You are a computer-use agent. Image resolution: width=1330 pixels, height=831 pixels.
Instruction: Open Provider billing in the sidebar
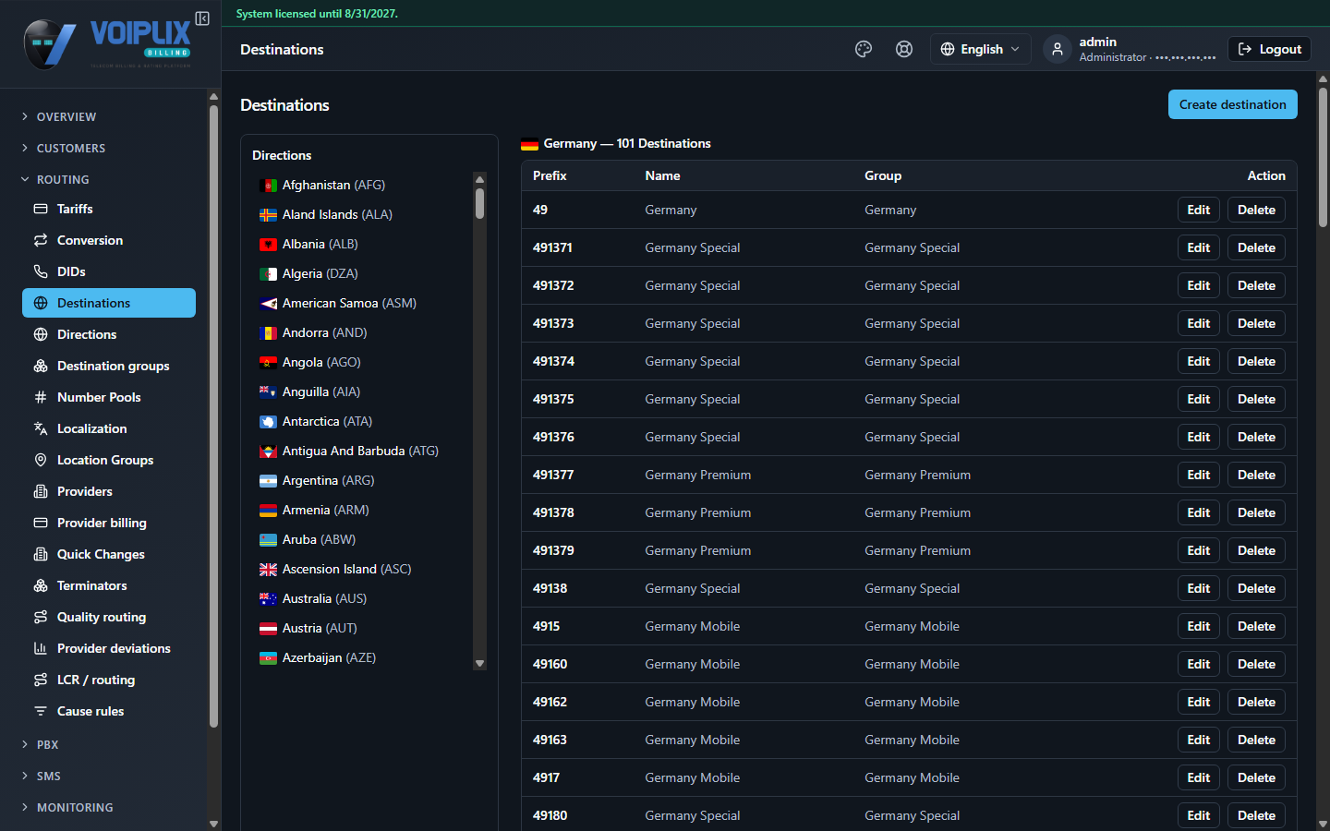[109, 523]
